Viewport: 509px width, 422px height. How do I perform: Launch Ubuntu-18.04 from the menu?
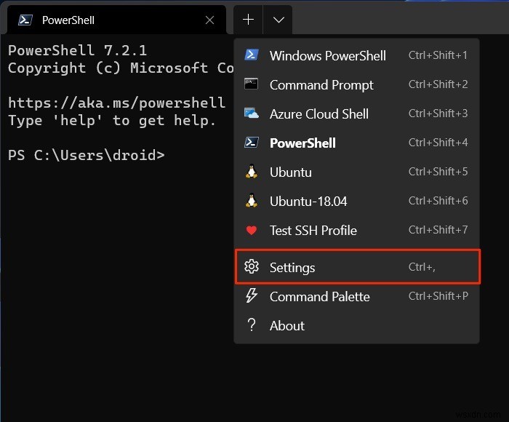click(x=308, y=202)
